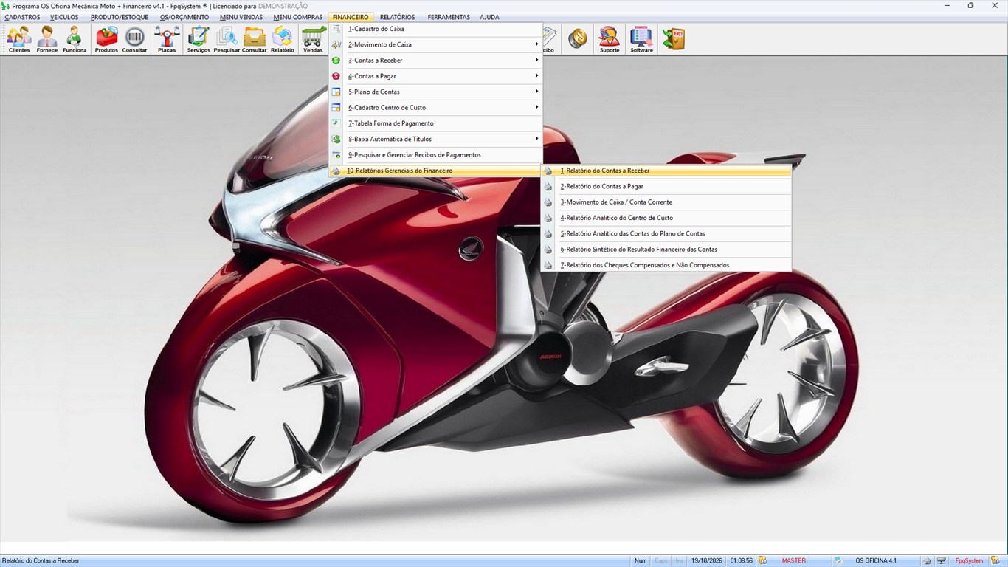
Task: Click the time 01:08:56 in status bar
Action: pos(742,560)
